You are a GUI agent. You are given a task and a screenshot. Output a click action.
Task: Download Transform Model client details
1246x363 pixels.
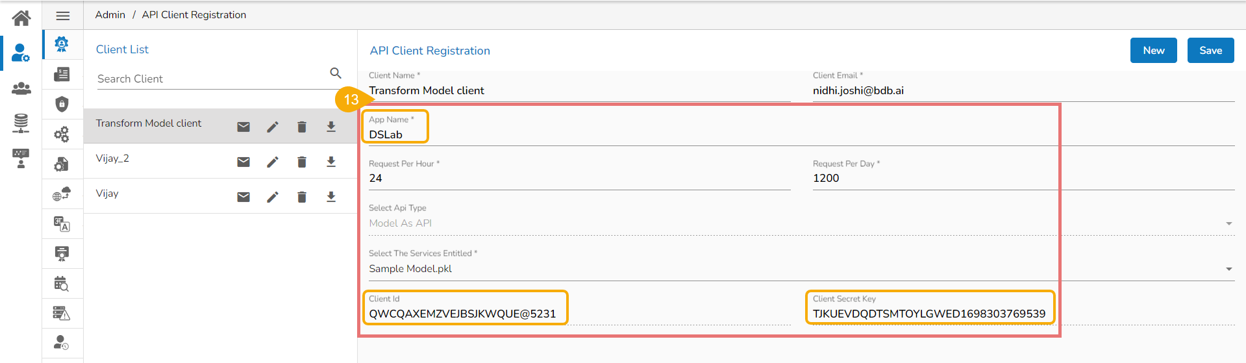tap(331, 127)
